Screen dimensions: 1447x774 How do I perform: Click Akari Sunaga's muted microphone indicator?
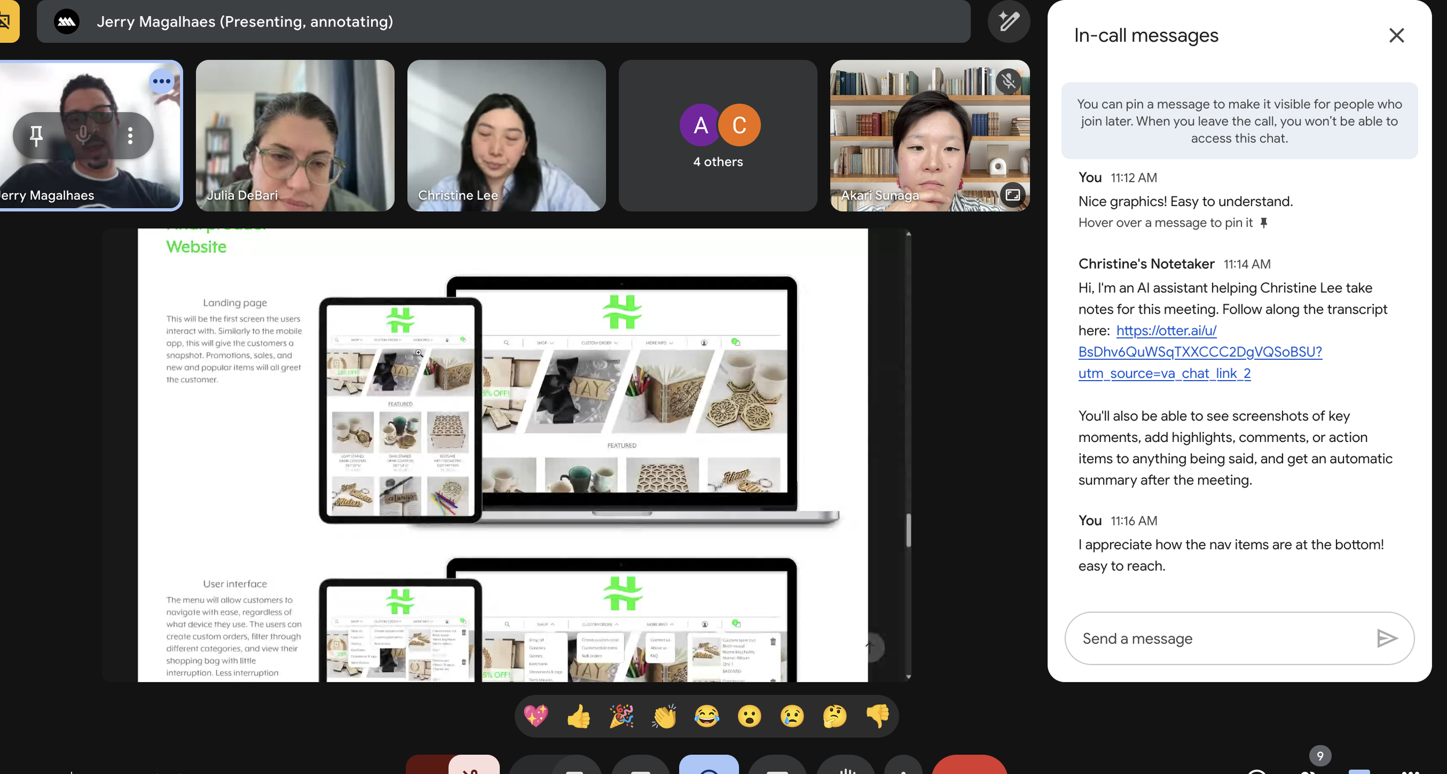point(1008,81)
